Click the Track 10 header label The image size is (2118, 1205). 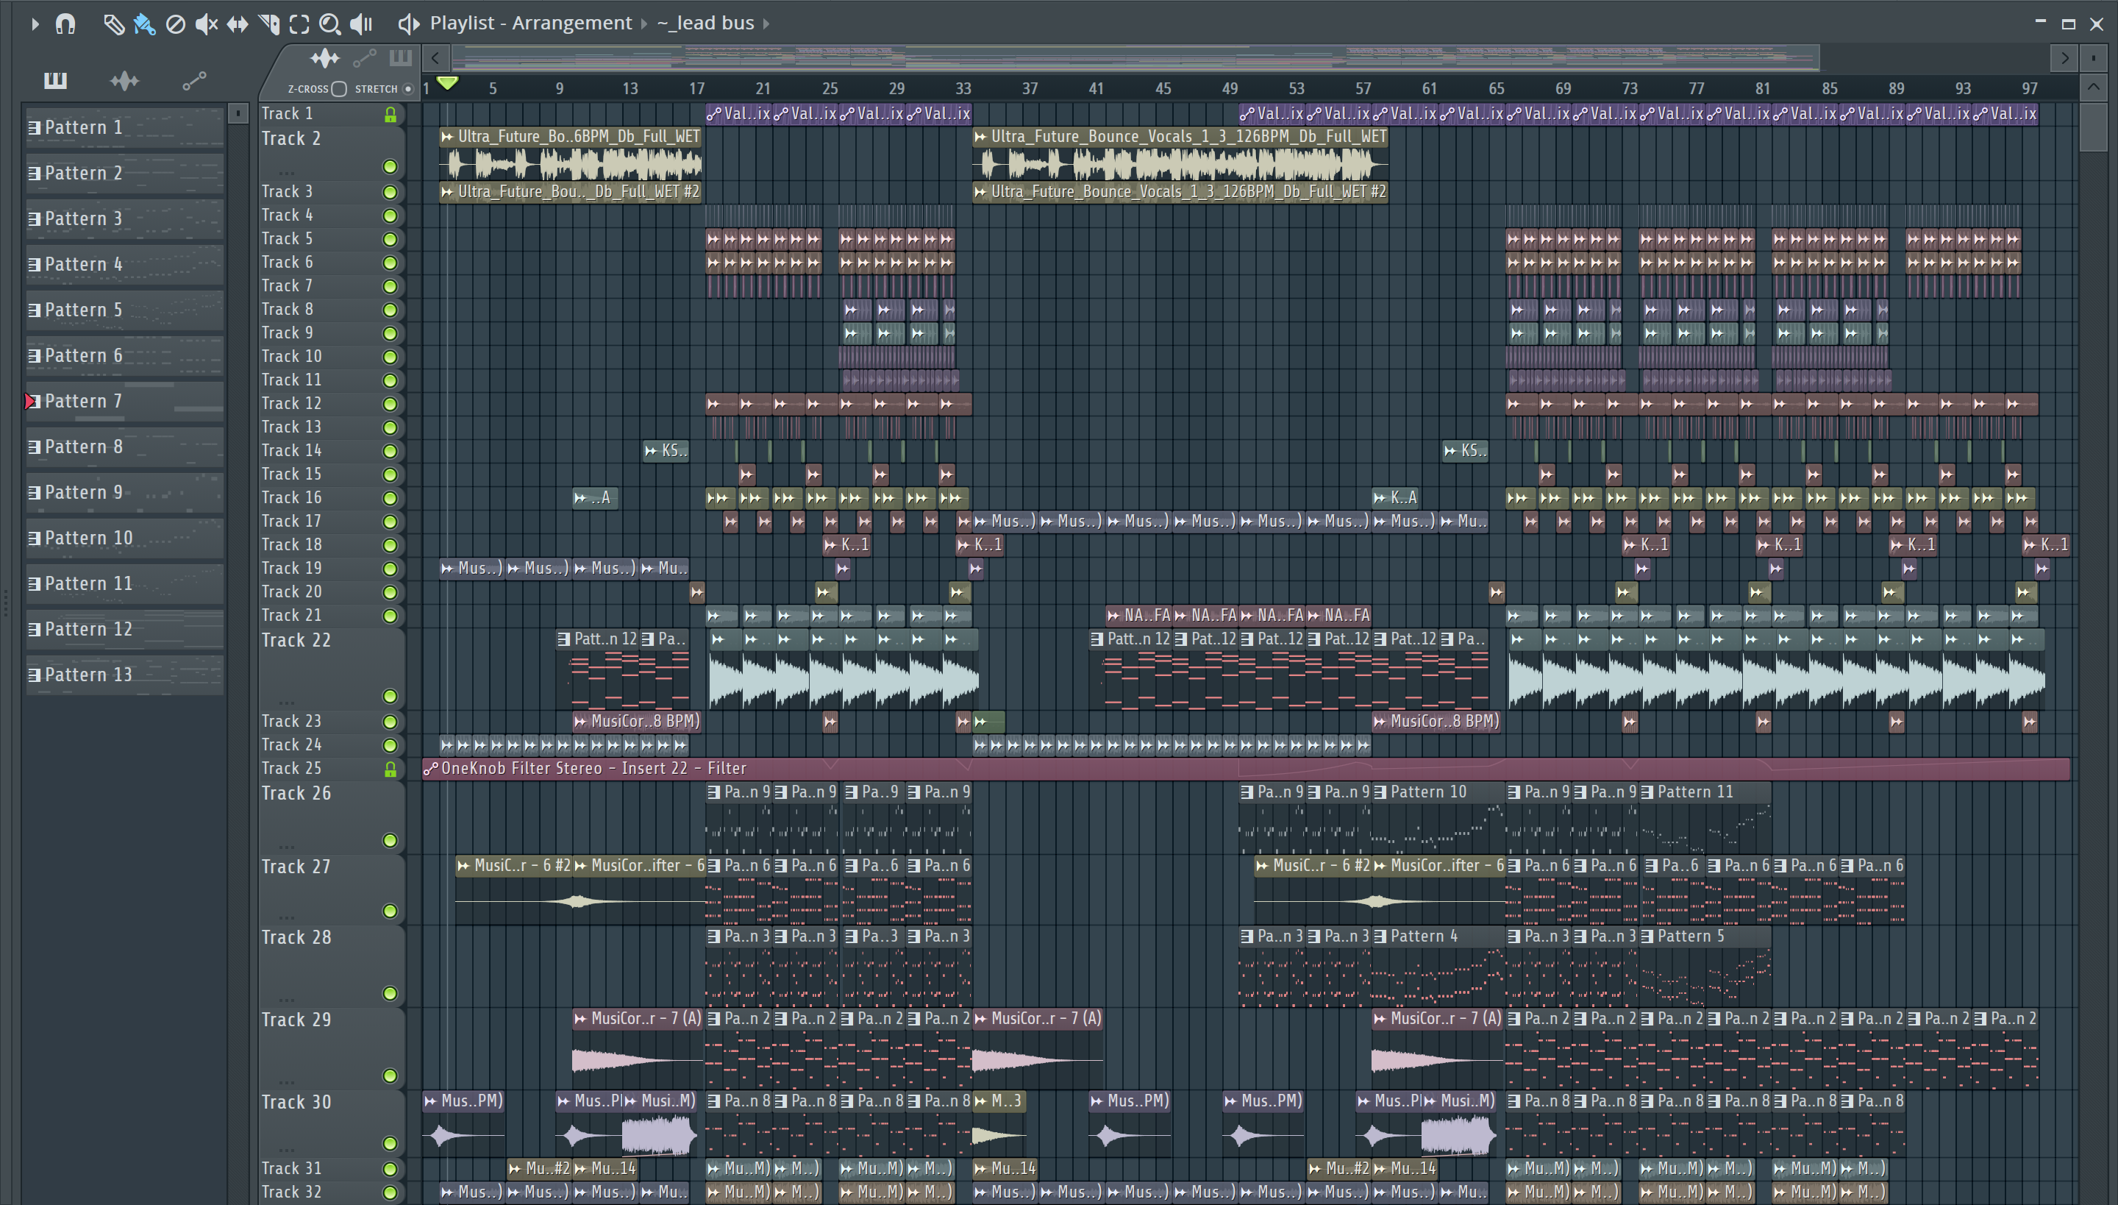click(x=291, y=356)
